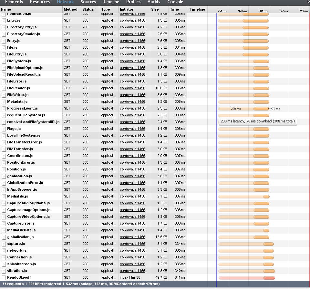Select the FileUploadOptions.js file icon

(x=4, y=68)
